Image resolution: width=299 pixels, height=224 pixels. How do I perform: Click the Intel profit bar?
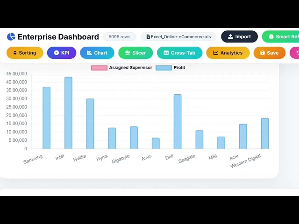point(68,113)
